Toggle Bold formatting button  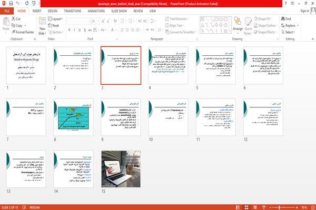(70, 30)
